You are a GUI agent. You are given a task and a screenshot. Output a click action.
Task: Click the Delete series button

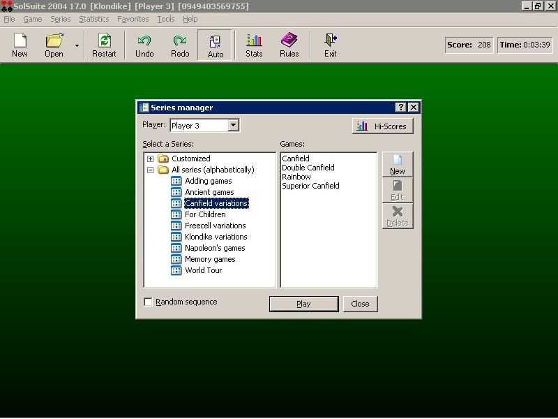397,216
